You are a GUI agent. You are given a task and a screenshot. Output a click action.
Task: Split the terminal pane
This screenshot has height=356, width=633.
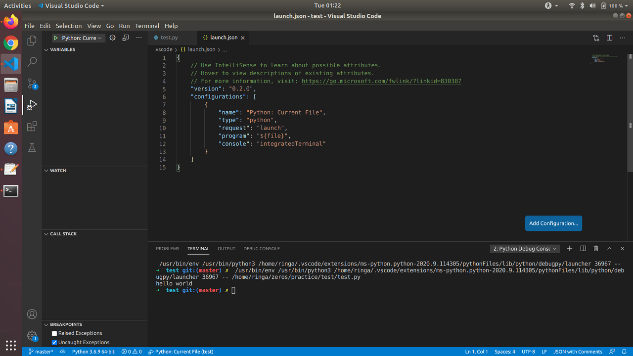[583, 249]
